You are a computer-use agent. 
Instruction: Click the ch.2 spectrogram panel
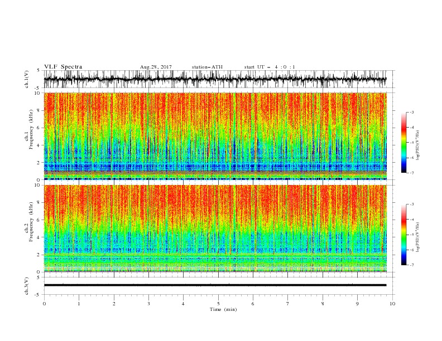pyautogui.click(x=215, y=228)
